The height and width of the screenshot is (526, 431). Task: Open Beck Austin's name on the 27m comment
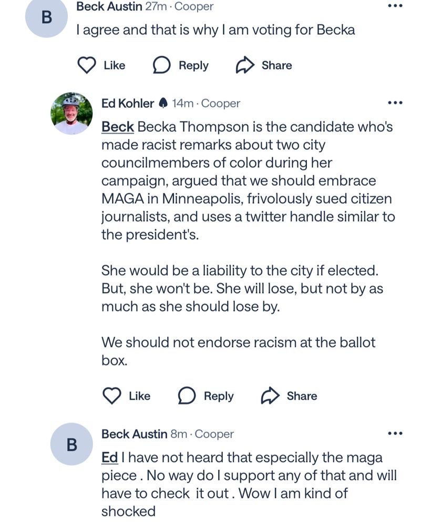coord(109,7)
